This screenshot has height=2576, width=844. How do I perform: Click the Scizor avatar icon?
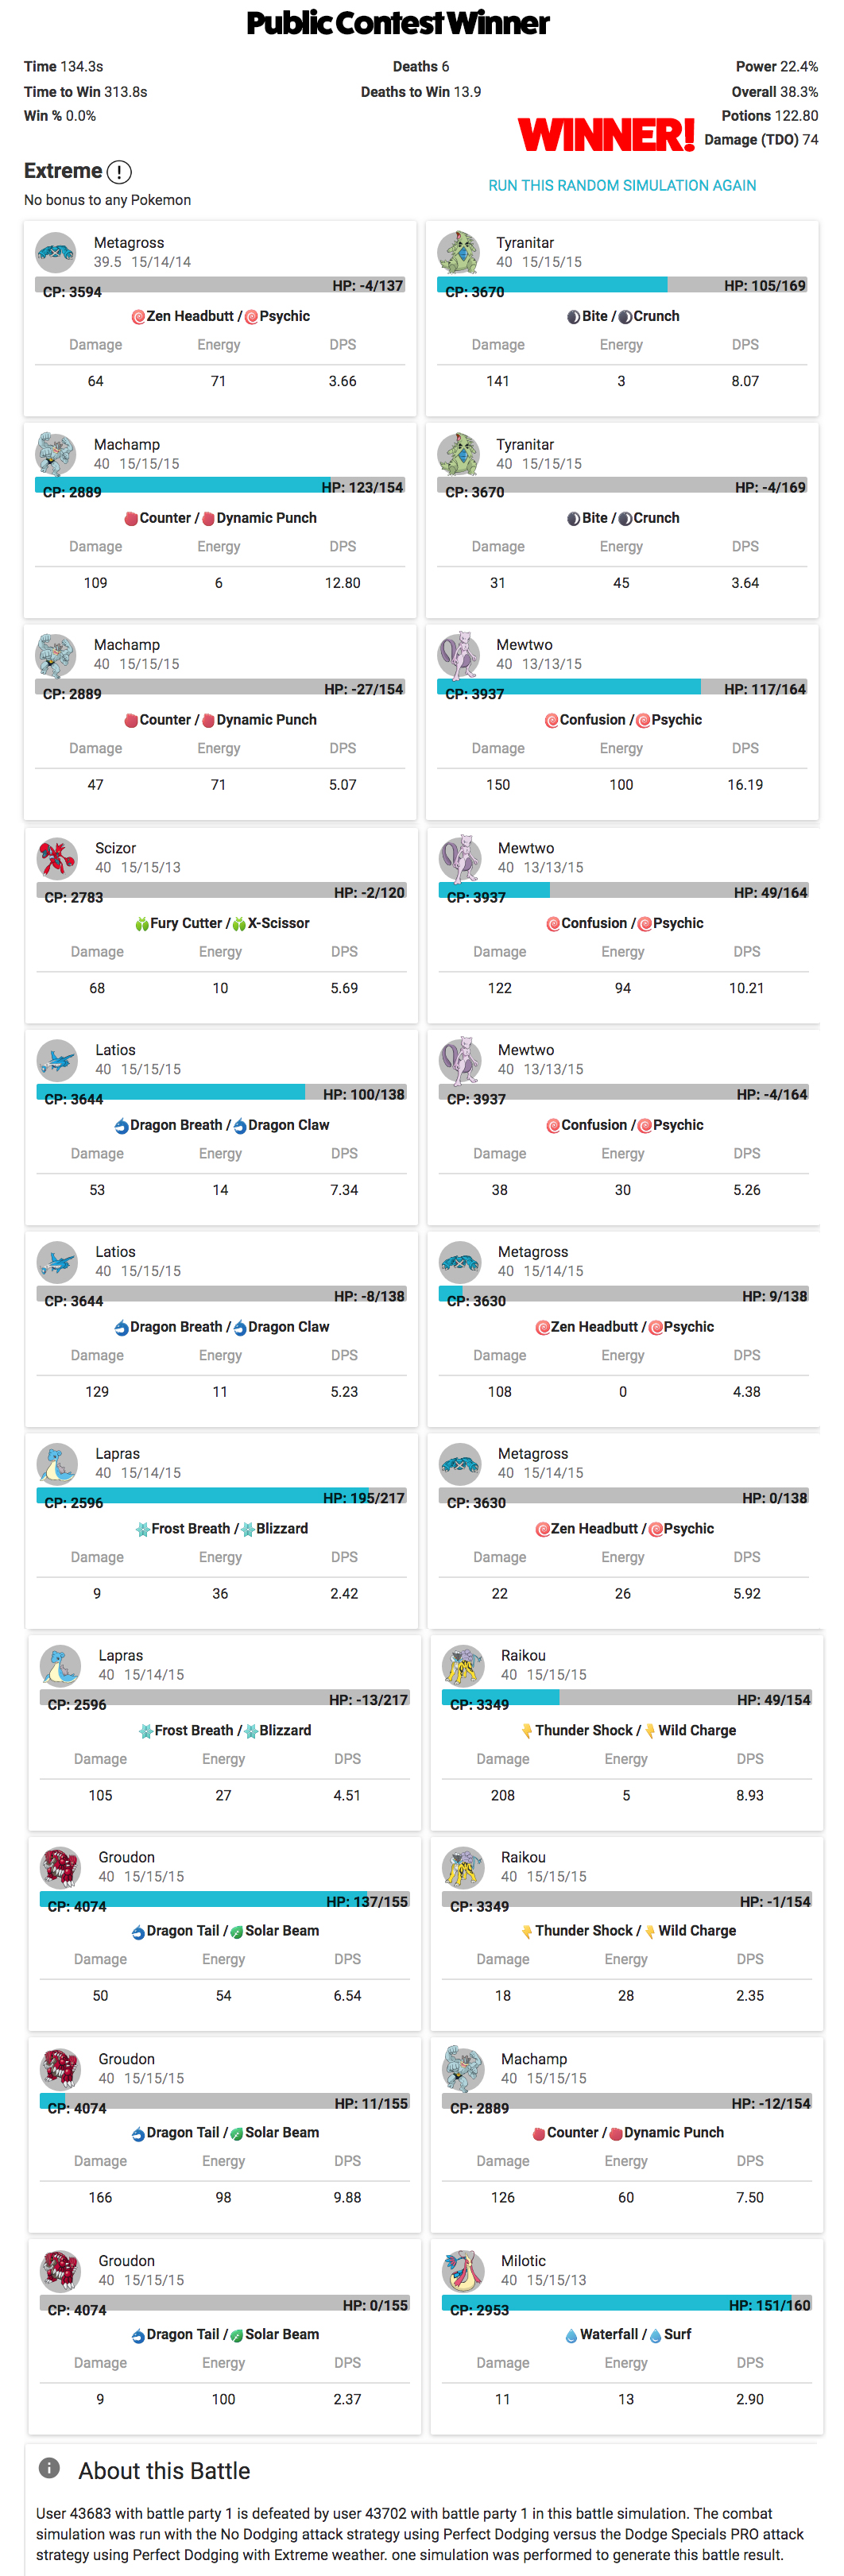58,858
